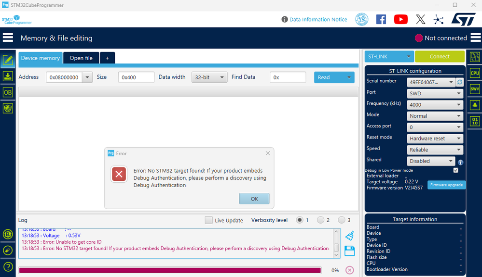482x277 pixels.
Task: Open the Mode Normal dropdown
Action: pyautogui.click(x=435, y=116)
